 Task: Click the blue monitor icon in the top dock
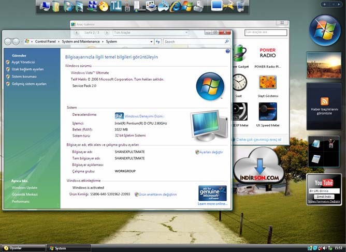[x=217, y=6]
